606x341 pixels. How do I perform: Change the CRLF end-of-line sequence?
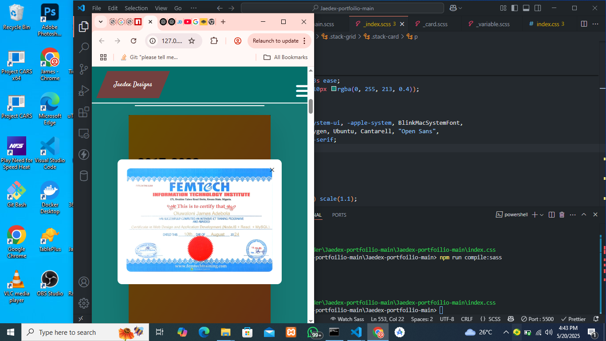pyautogui.click(x=467, y=319)
